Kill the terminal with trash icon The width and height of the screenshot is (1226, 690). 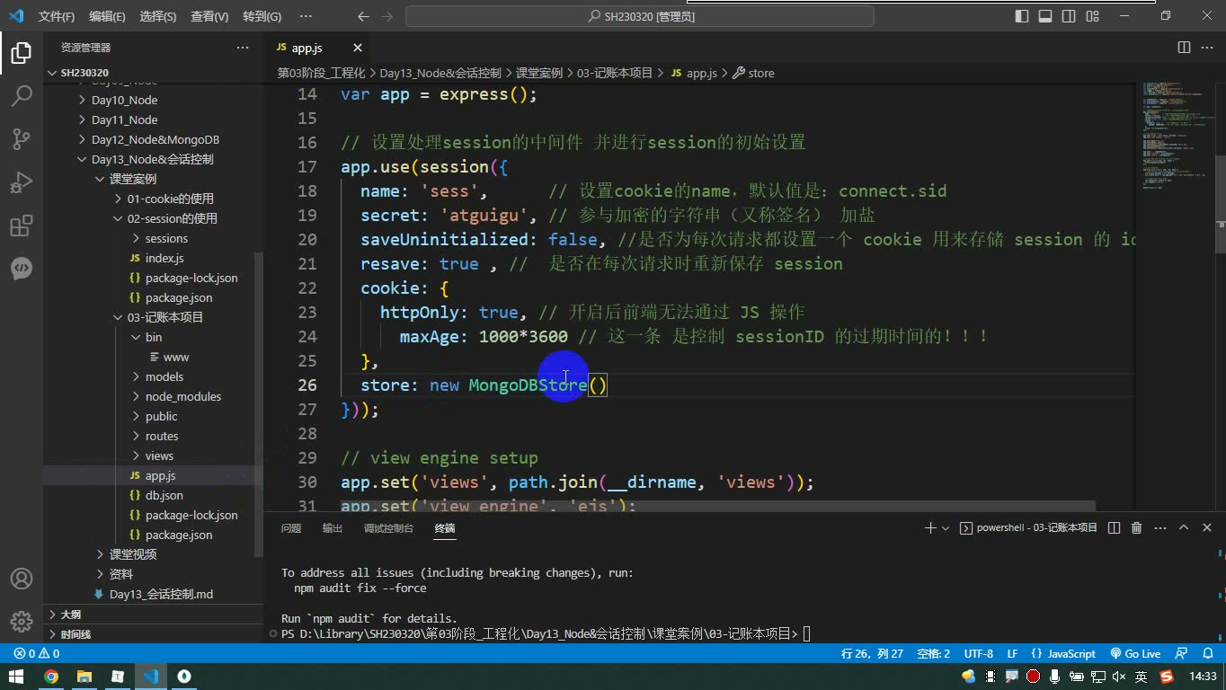1136,528
